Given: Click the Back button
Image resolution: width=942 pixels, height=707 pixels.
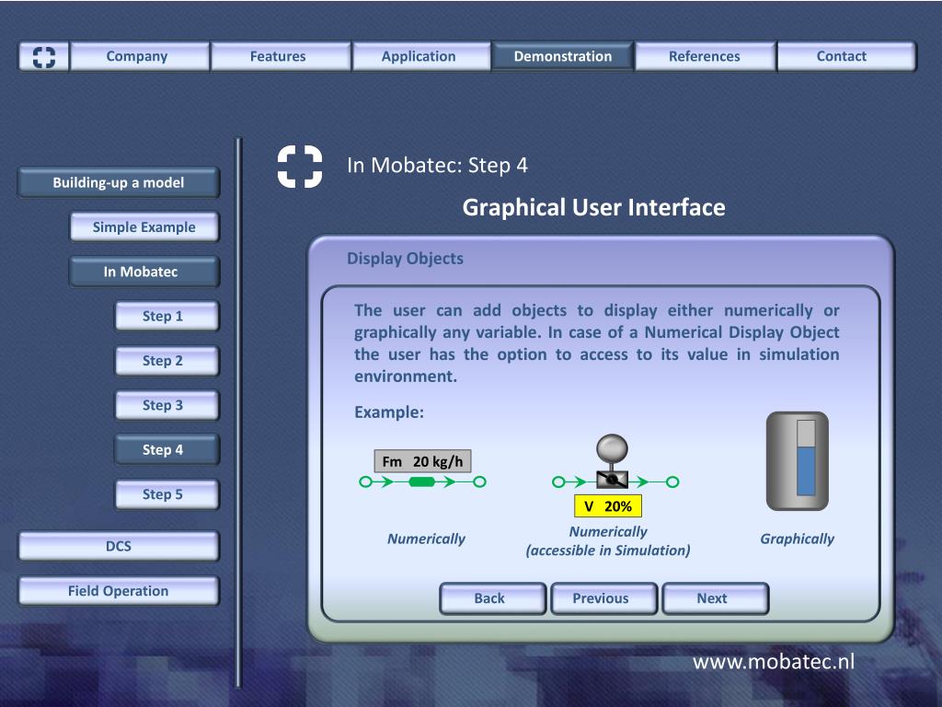Looking at the screenshot, I should tap(493, 598).
